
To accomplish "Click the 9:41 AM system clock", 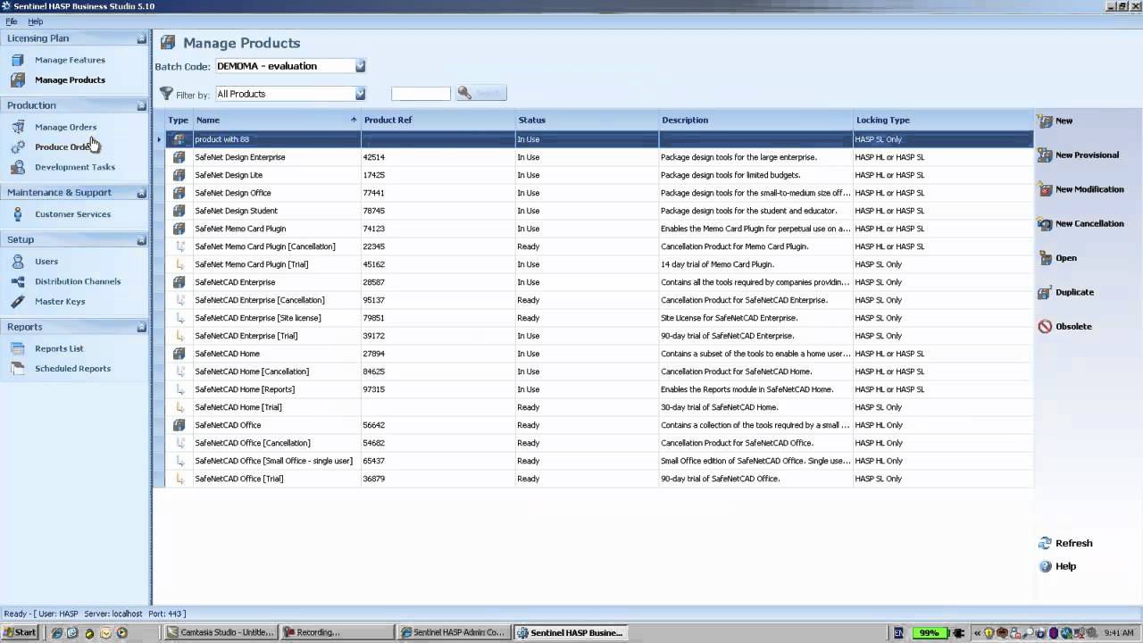I will tap(1118, 632).
